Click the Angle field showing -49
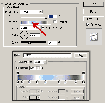Screen dimensions: 105x103 35,35
